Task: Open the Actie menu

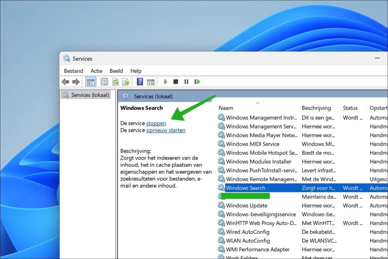Action: click(97, 71)
